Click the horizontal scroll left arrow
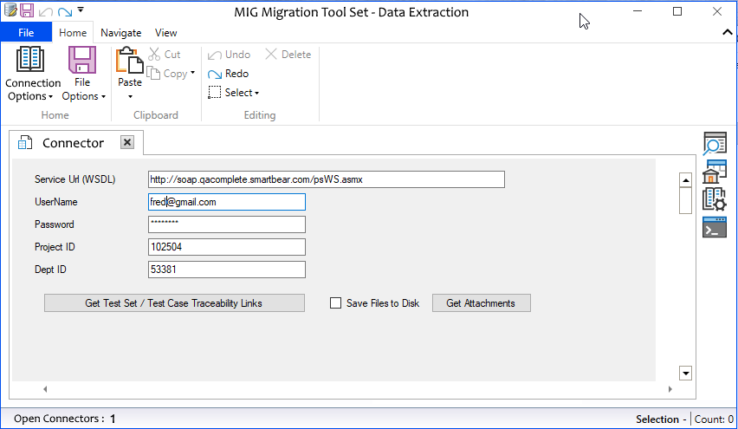This screenshot has width=738, height=429. pyautogui.click(x=45, y=389)
